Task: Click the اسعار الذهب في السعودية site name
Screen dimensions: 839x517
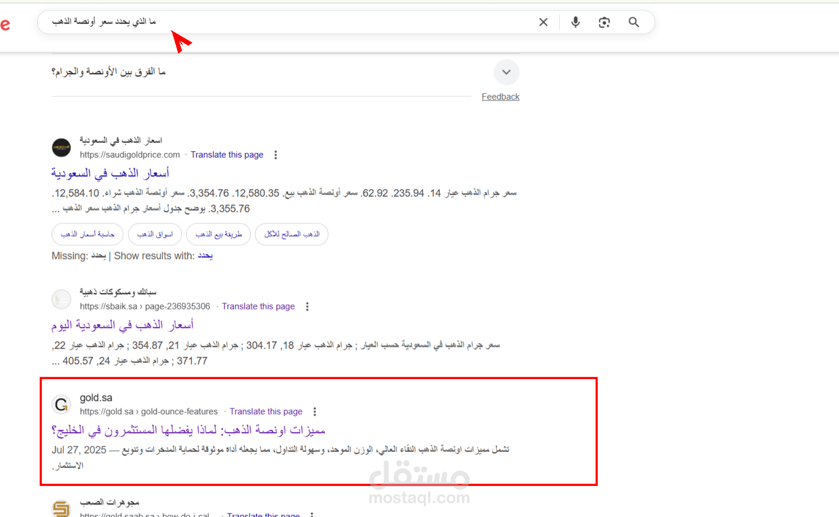Action: click(121, 140)
